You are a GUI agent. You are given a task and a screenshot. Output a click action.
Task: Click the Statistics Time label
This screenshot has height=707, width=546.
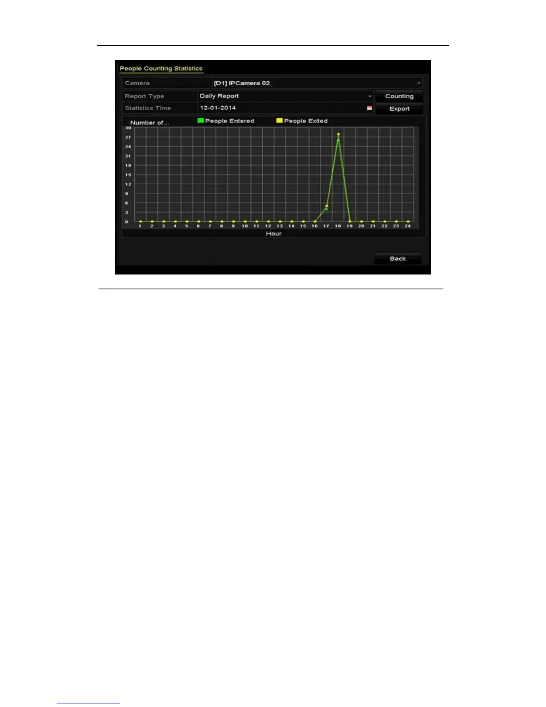click(148, 108)
